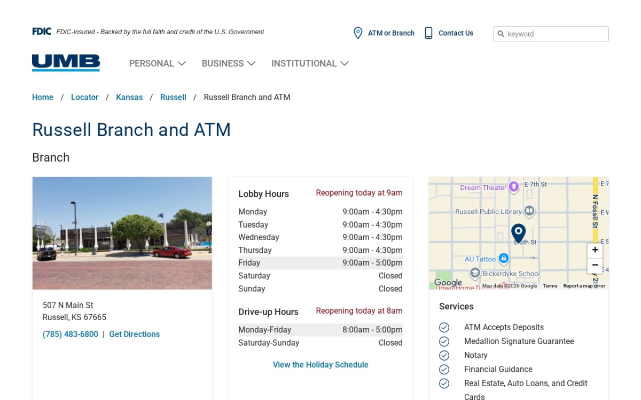Go to the Russell breadcrumb
The image size is (641, 400).
point(173,97)
